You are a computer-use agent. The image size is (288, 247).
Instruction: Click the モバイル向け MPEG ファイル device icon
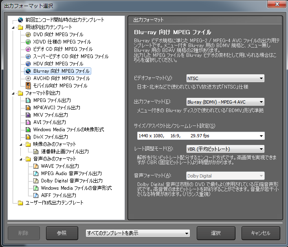28,86
